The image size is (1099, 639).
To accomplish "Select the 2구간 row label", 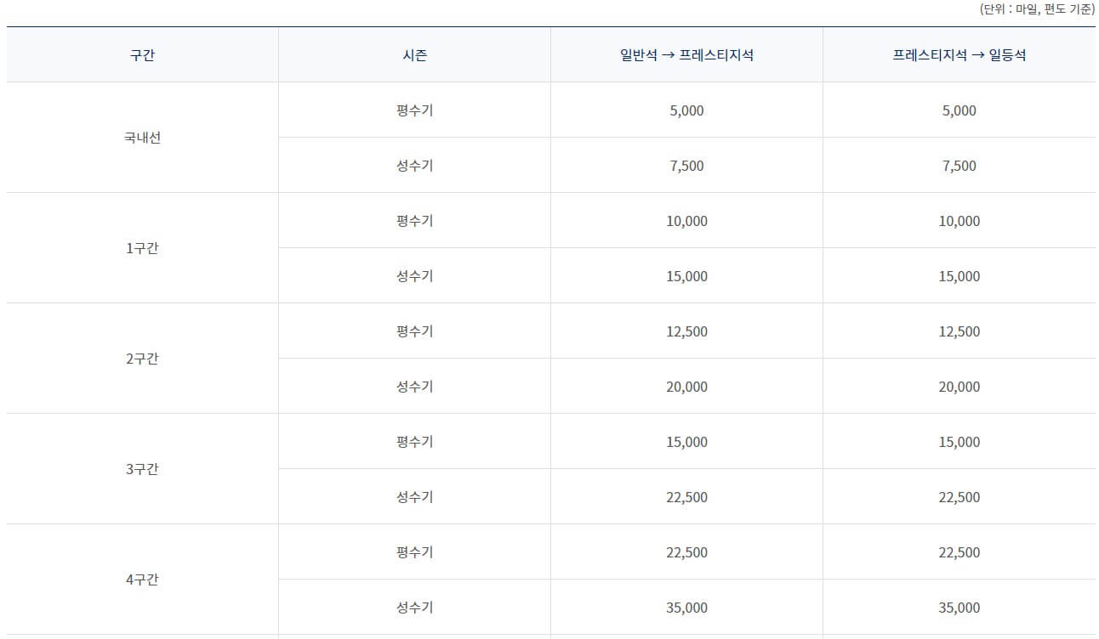I will (142, 358).
